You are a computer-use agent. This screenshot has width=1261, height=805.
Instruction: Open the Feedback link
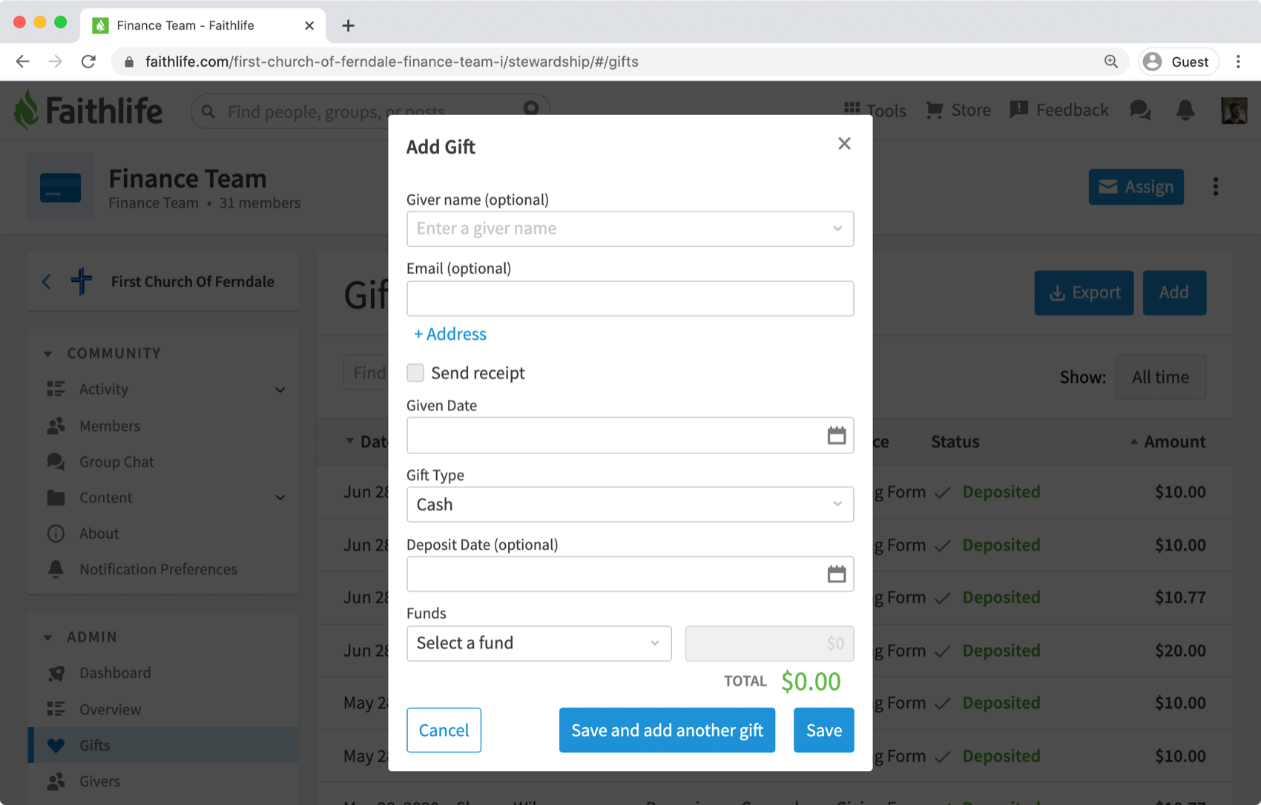click(1059, 110)
